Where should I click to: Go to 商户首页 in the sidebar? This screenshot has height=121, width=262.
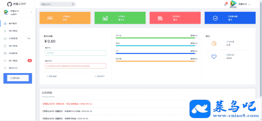pos(13,23)
